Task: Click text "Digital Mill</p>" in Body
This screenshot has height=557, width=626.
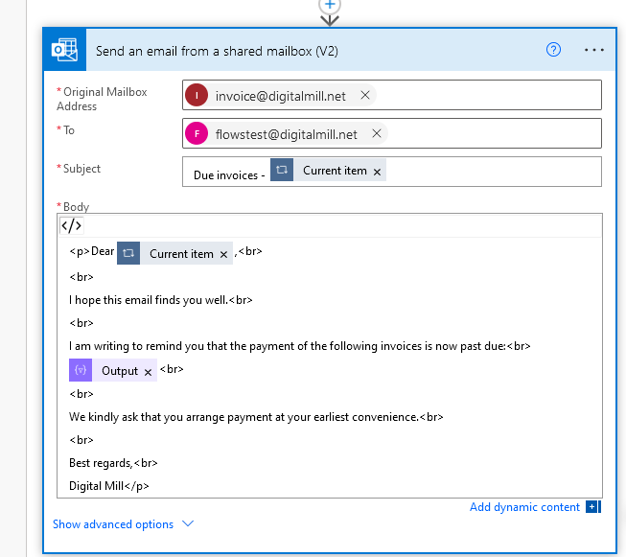Action: (x=108, y=486)
